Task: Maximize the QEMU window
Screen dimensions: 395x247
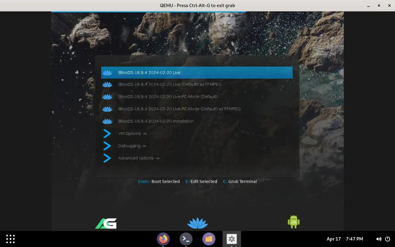Action: point(379,6)
